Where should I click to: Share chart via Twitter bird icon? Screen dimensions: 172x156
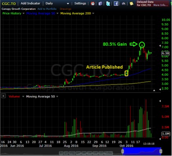tap(108, 4)
